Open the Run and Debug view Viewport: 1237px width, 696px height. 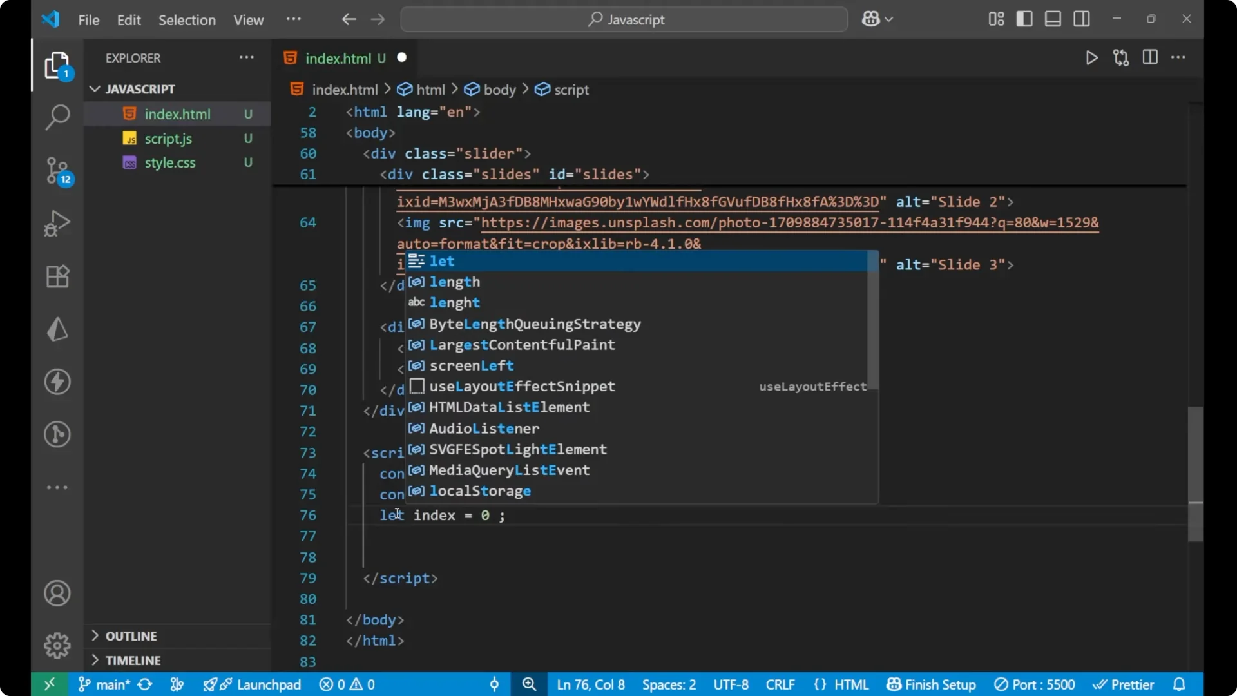57,223
